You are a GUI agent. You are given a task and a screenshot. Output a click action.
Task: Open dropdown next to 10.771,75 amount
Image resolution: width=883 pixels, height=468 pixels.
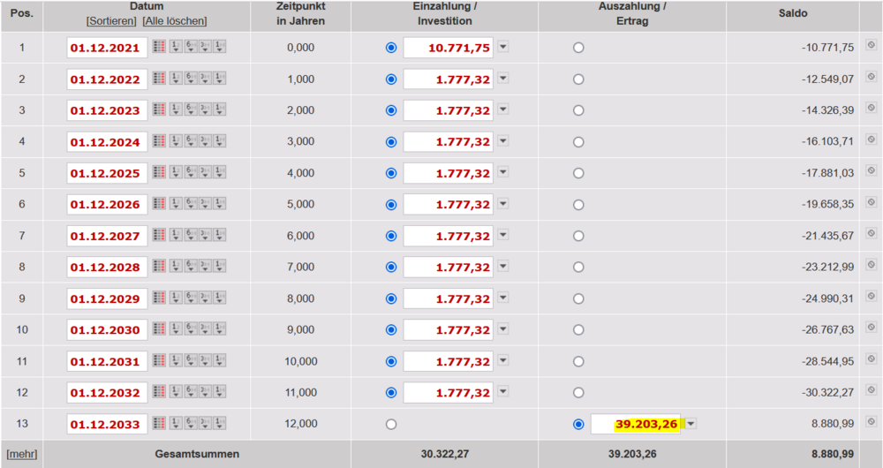click(x=503, y=47)
